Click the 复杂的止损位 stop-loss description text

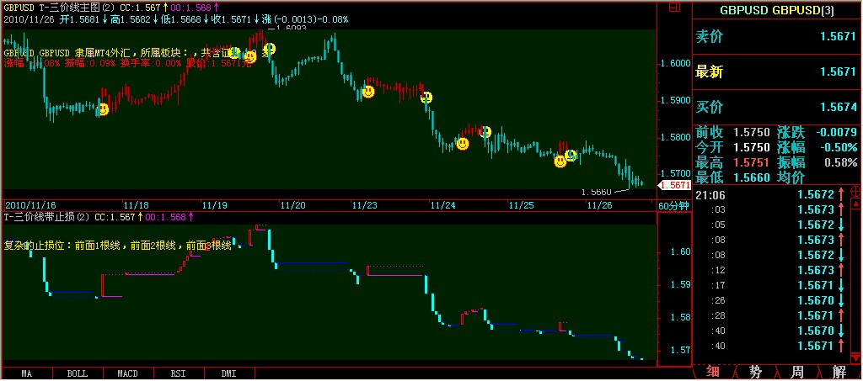tap(118, 246)
